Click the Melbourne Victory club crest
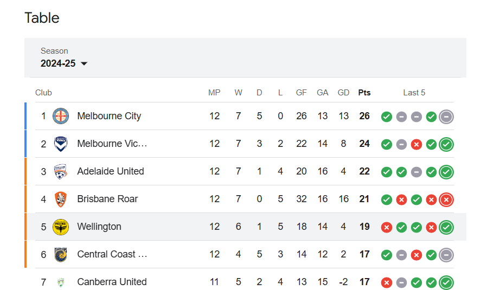This screenshot has height=290, width=500. click(60, 144)
